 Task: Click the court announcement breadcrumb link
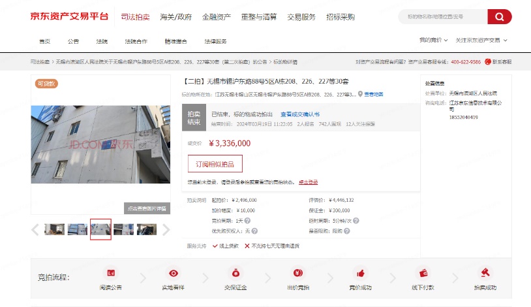point(161,62)
